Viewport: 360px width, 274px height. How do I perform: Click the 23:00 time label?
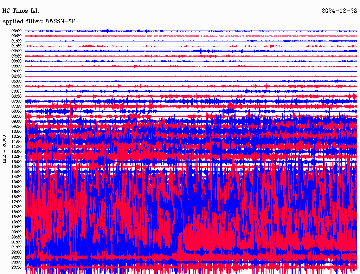point(17,262)
